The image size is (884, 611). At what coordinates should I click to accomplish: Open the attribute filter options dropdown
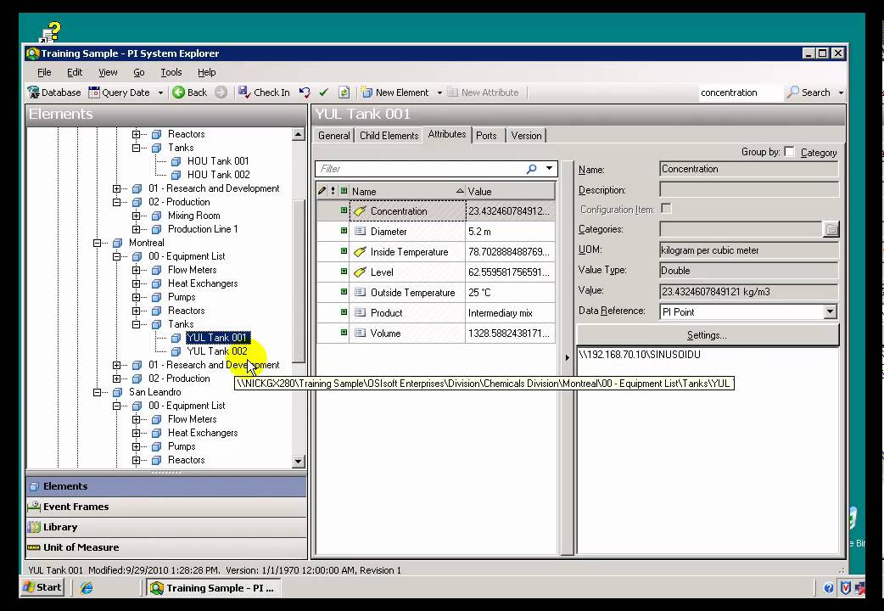pos(549,168)
